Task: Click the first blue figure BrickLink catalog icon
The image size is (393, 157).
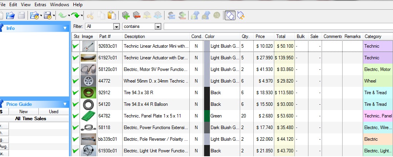Action: click(195, 16)
